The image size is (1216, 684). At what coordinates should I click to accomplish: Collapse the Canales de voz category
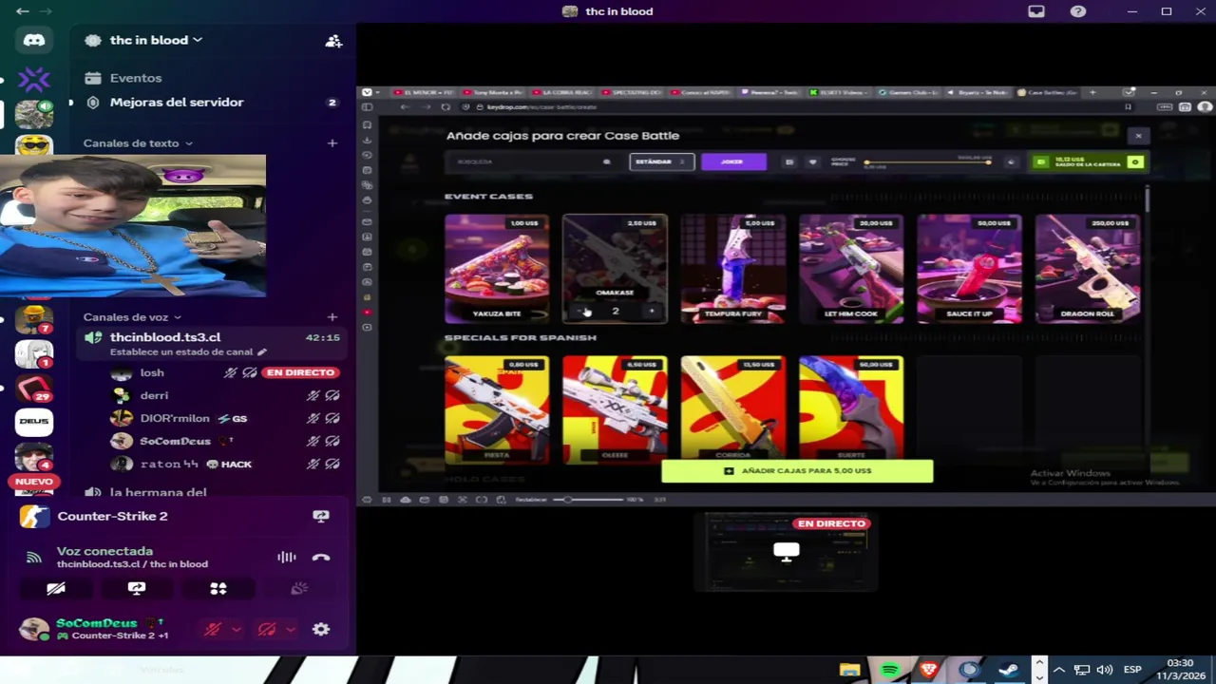pyautogui.click(x=132, y=317)
